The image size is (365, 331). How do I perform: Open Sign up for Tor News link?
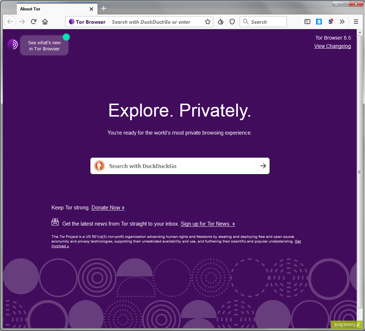pos(208,224)
